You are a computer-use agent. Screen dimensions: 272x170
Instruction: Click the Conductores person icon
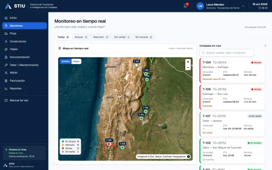pyautogui.click(x=6, y=42)
